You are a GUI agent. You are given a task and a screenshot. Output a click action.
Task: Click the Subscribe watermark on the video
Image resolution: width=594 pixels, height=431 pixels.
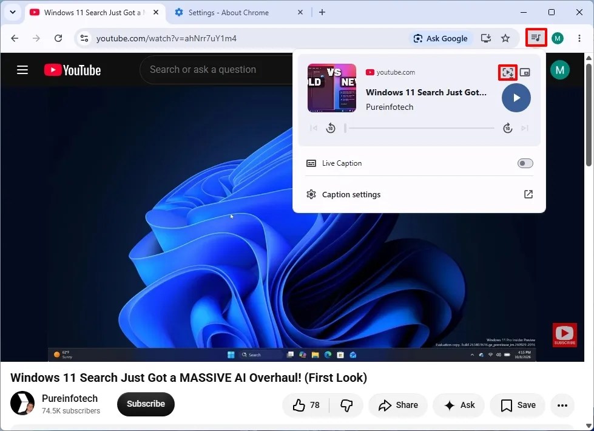[564, 334]
